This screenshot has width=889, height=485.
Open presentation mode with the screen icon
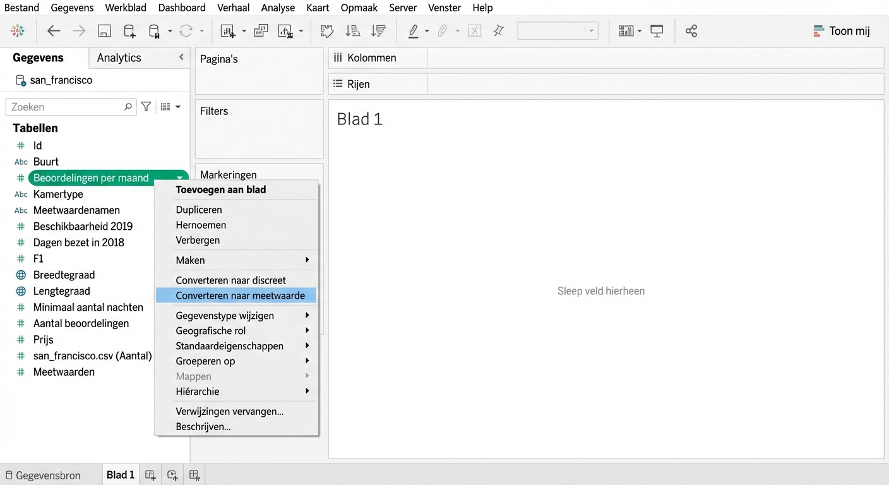(657, 31)
